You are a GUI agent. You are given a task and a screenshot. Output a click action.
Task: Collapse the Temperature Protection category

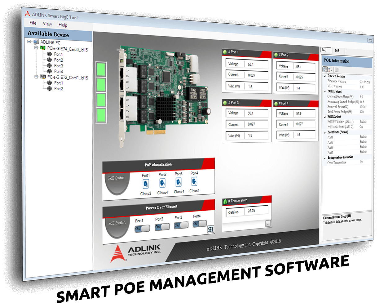pyautogui.click(x=324, y=158)
